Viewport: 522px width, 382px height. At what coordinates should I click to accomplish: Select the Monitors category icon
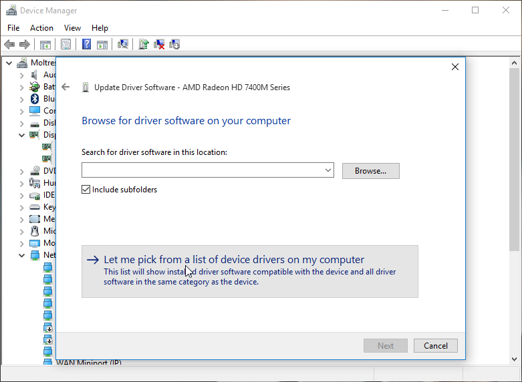click(x=35, y=244)
